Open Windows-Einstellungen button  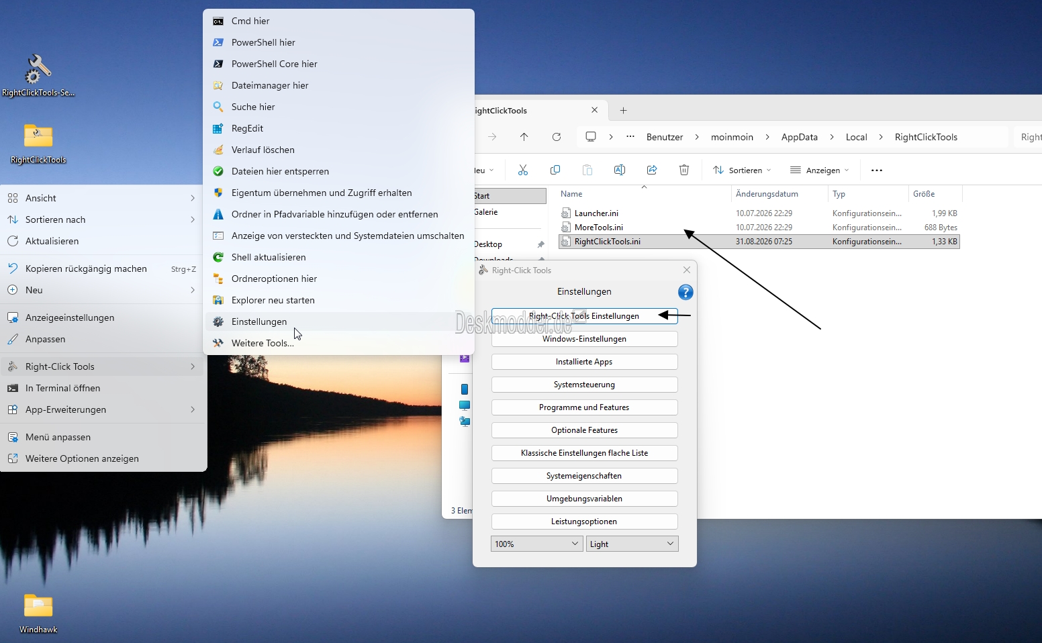584,339
